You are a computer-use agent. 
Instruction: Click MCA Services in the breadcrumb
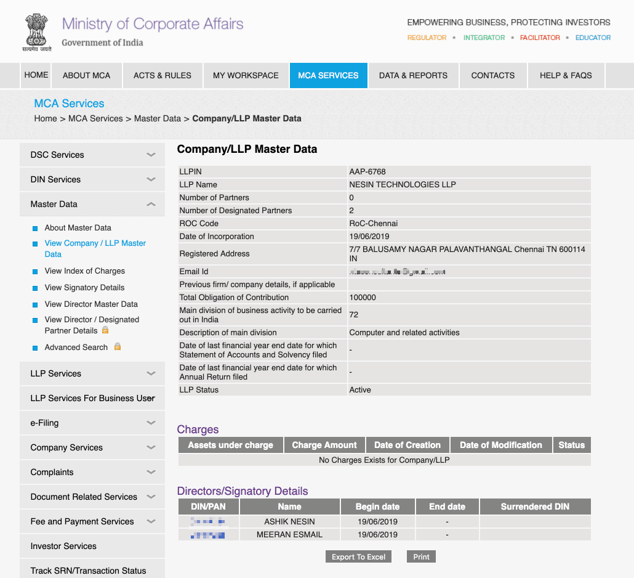pos(95,118)
